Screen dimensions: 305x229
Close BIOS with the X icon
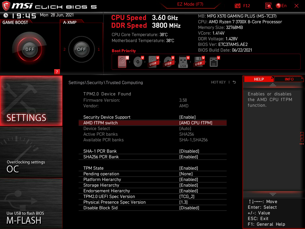(296, 6)
